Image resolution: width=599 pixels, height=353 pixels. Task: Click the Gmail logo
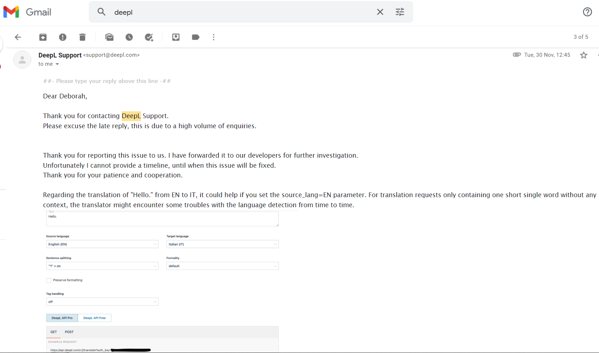point(27,12)
